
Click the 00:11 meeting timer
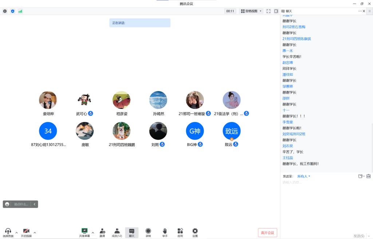click(230, 11)
